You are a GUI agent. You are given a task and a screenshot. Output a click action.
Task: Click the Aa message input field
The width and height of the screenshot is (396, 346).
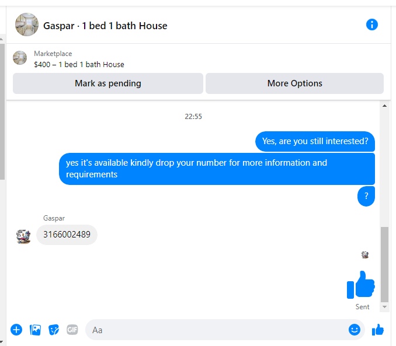(x=217, y=330)
